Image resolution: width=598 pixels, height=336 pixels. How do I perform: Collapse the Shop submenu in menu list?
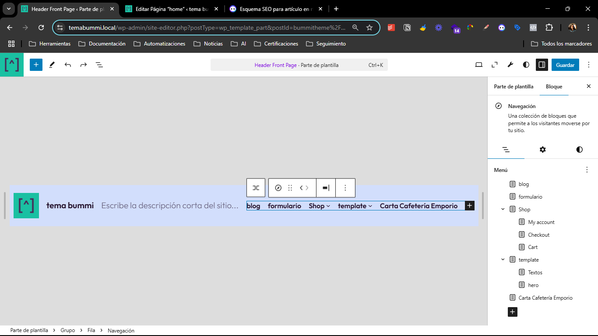(503, 210)
